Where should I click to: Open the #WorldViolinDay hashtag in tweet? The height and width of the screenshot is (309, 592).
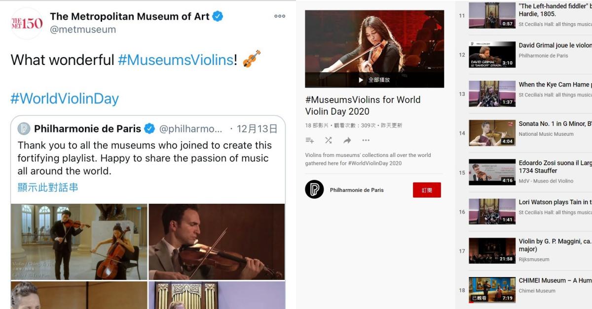click(65, 98)
